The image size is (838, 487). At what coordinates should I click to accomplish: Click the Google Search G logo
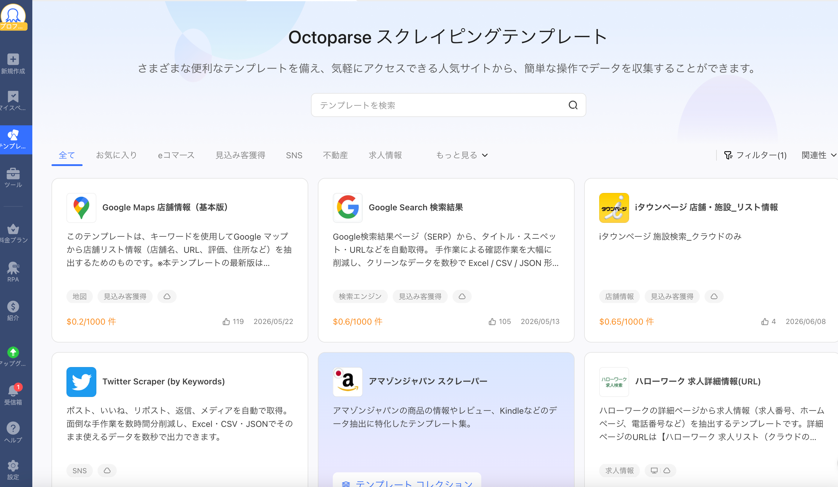pyautogui.click(x=347, y=208)
